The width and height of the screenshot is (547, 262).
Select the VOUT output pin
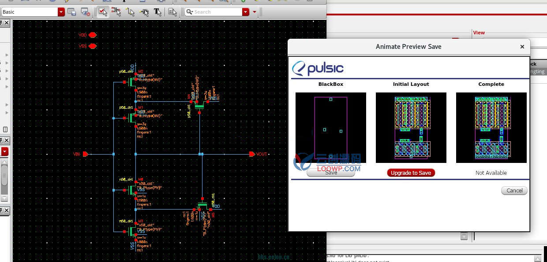(x=252, y=154)
